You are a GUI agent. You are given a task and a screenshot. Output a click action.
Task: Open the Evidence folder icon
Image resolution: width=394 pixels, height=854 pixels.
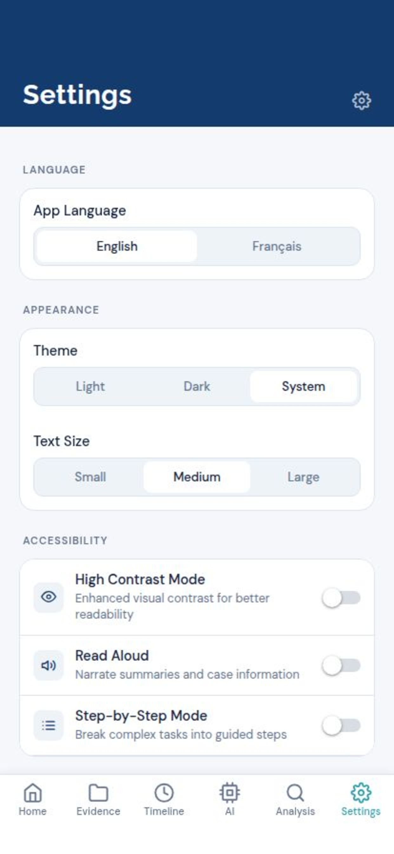(x=98, y=793)
